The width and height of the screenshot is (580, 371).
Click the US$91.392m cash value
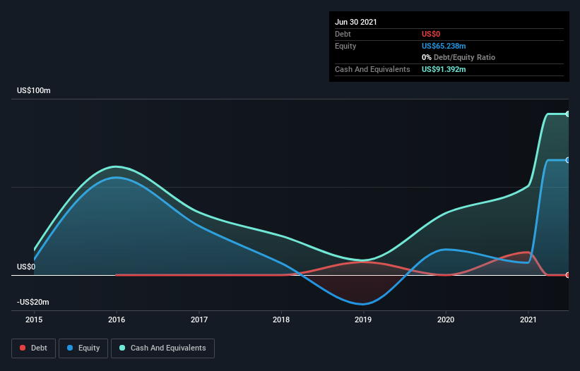tap(444, 69)
